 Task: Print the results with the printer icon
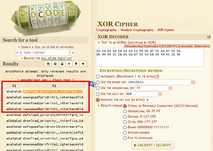click(62, 64)
